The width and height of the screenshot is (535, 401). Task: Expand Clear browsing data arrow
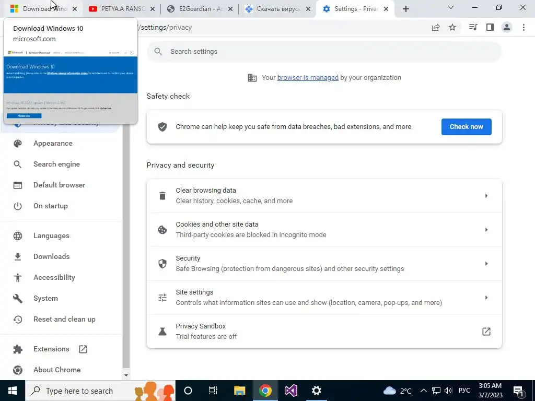(x=486, y=196)
